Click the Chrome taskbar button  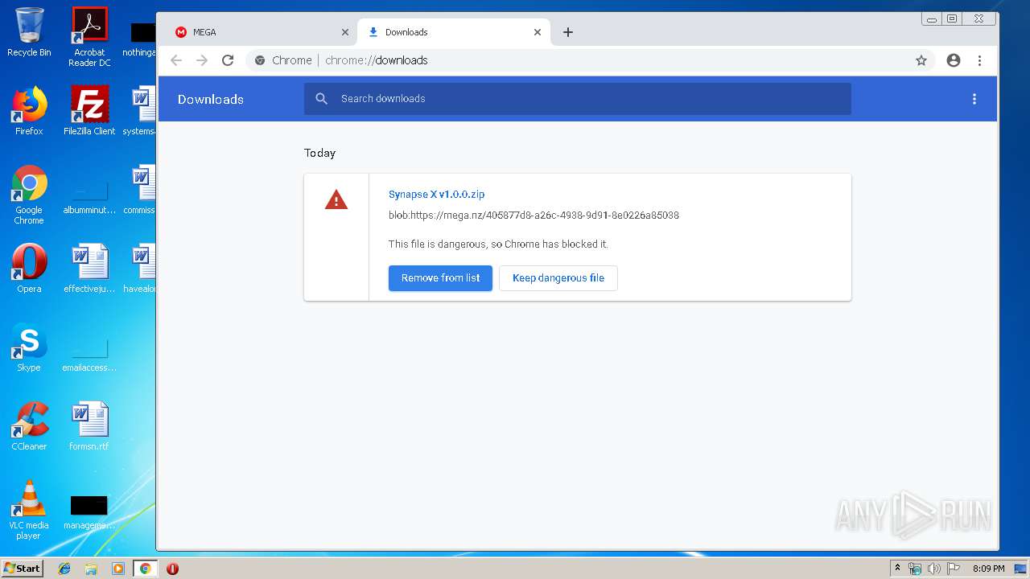145,569
